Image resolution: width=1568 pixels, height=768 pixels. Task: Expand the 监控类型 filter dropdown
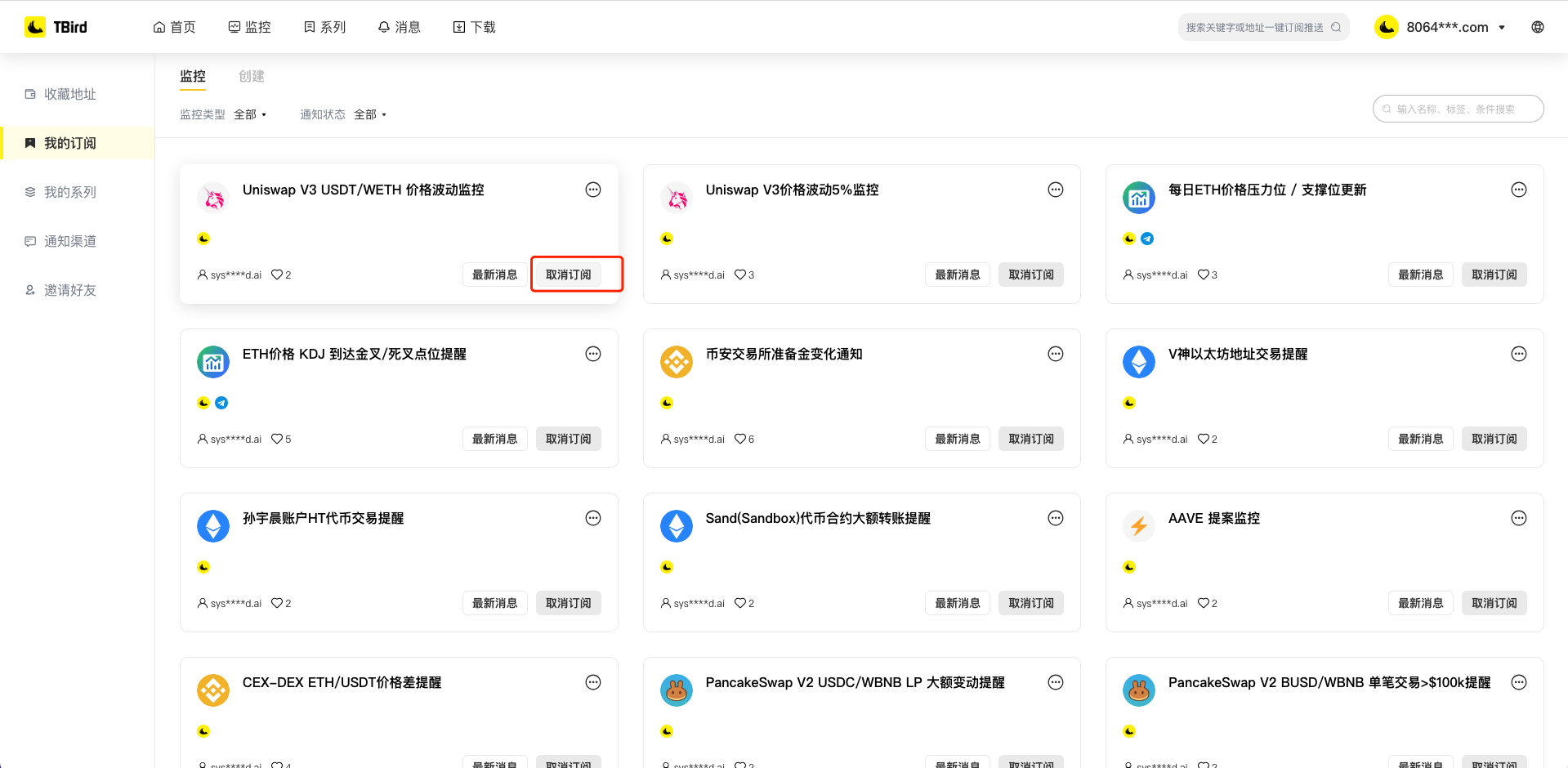click(250, 114)
